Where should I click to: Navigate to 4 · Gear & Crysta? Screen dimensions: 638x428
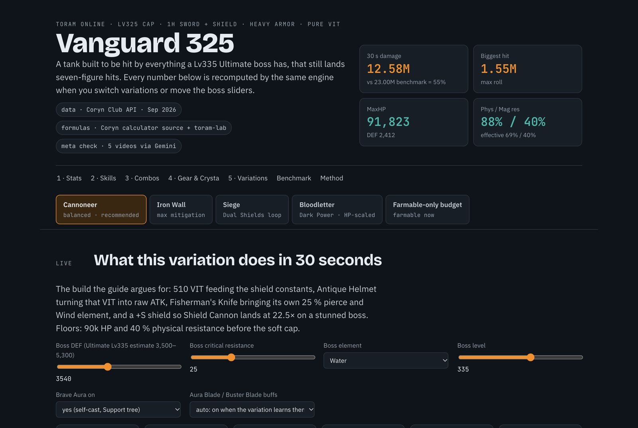point(193,178)
